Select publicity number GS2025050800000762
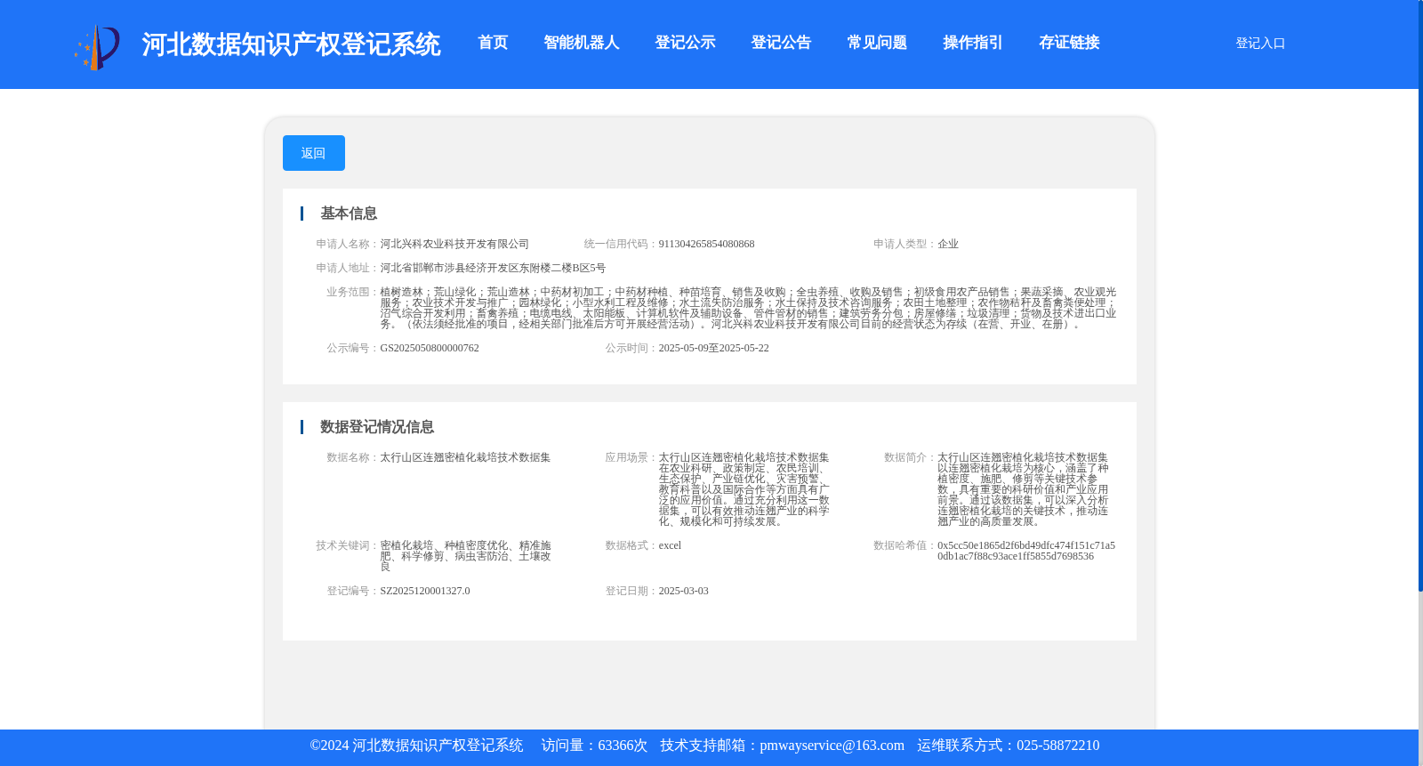Screen dimensions: 1423x766 coord(430,348)
